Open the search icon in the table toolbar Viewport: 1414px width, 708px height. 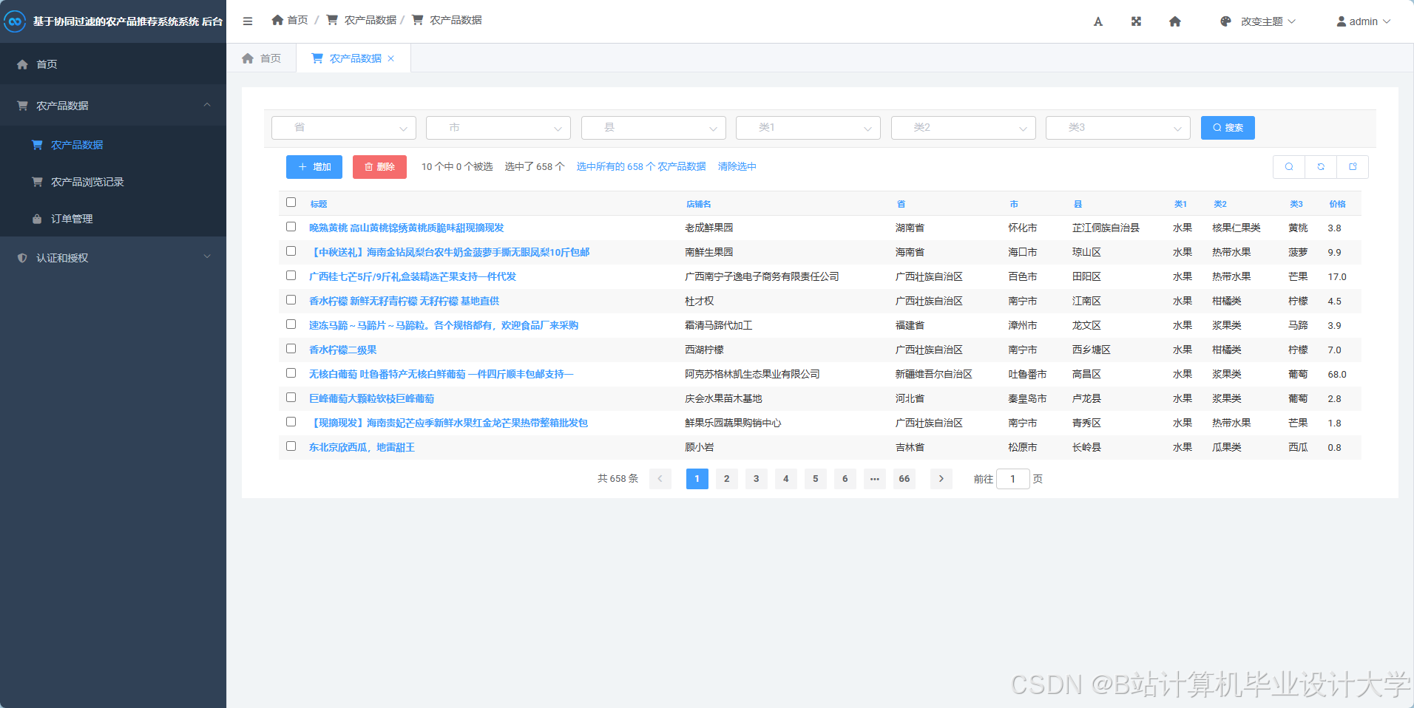click(x=1288, y=166)
